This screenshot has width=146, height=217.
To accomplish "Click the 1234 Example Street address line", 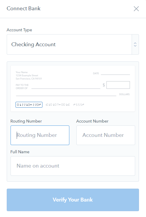I will click(x=27, y=75).
